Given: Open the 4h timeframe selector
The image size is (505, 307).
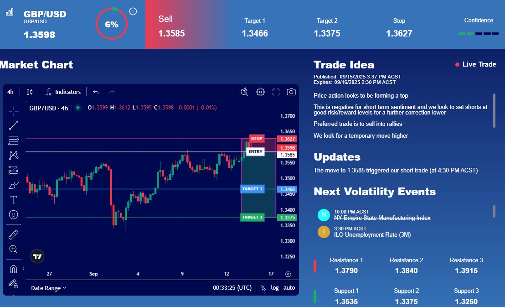Looking at the screenshot, I should coord(10,92).
